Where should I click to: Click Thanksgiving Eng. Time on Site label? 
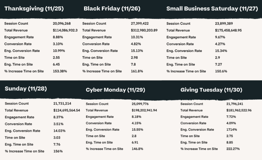[x=18, y=64]
